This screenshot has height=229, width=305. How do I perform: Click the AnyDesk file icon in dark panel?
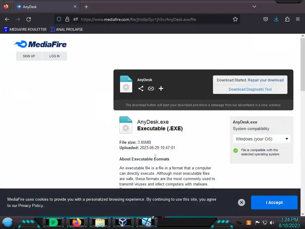pos(126,84)
